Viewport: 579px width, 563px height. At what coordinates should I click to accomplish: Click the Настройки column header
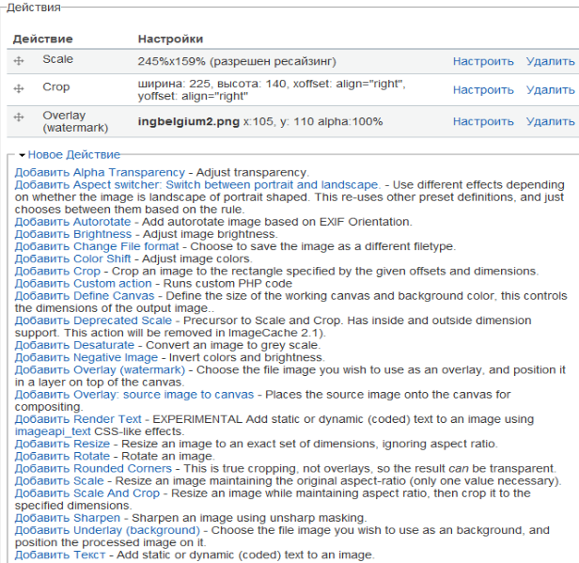click(171, 39)
